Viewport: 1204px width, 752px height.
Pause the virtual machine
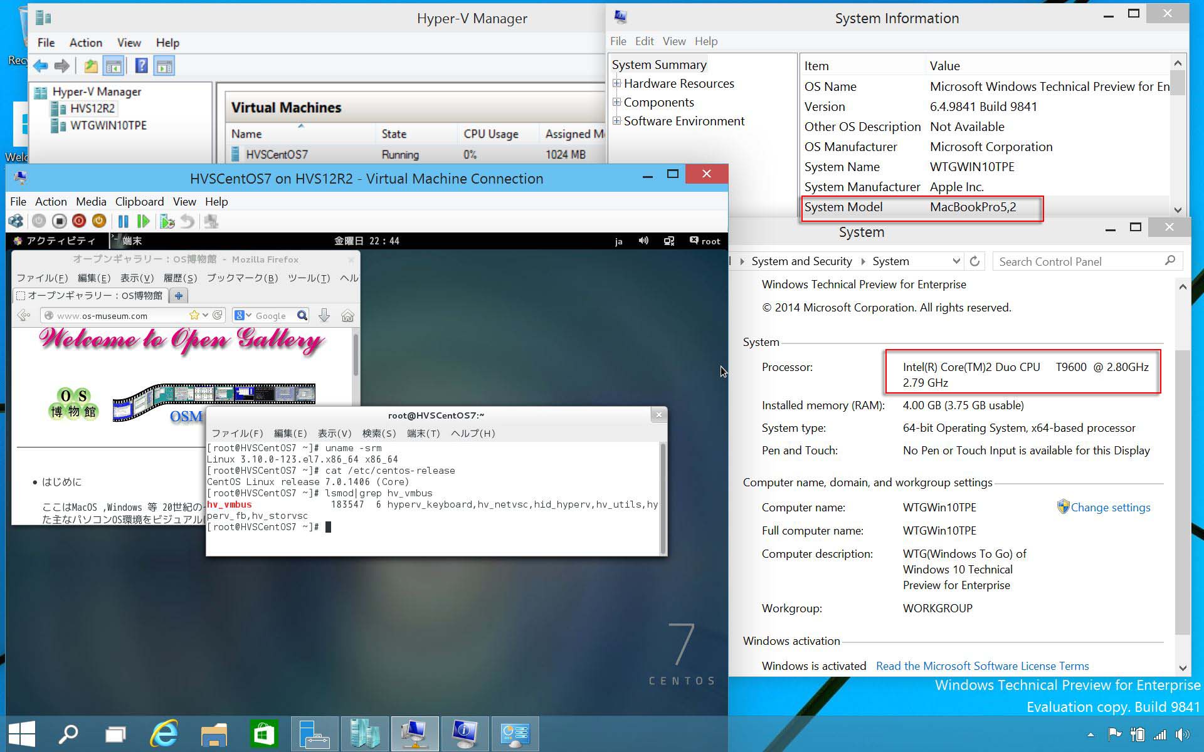point(124,221)
